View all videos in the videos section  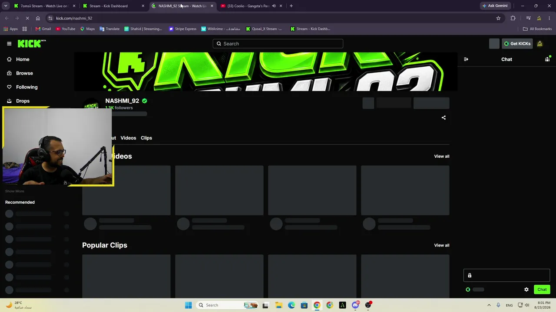[442, 156]
